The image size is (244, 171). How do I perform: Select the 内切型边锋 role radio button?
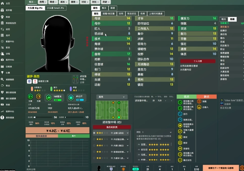[x=94, y=139]
